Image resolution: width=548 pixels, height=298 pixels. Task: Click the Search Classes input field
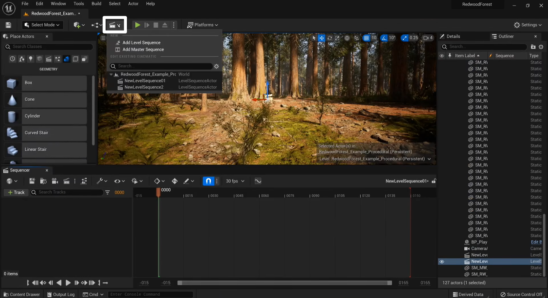click(49, 47)
